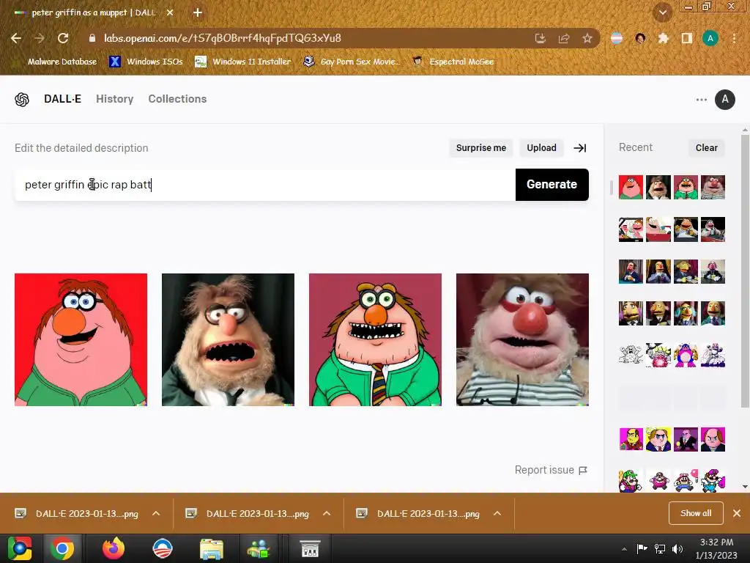Click the browser address bar URL
This screenshot has width=750, height=563.
pyautogui.click(x=223, y=38)
